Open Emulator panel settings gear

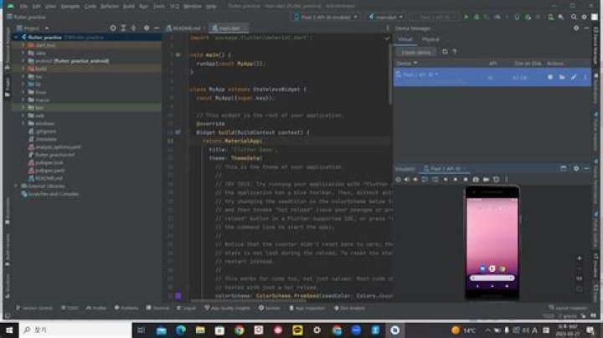(x=576, y=169)
